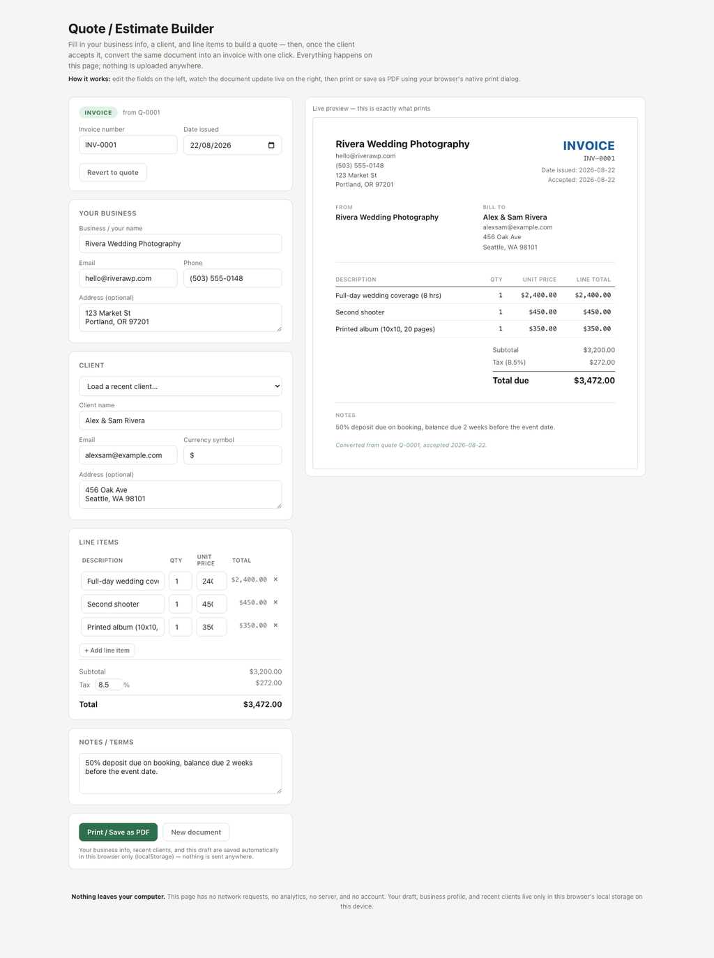
Task: Click the 'from Q-0001' text
Action: coord(142,112)
